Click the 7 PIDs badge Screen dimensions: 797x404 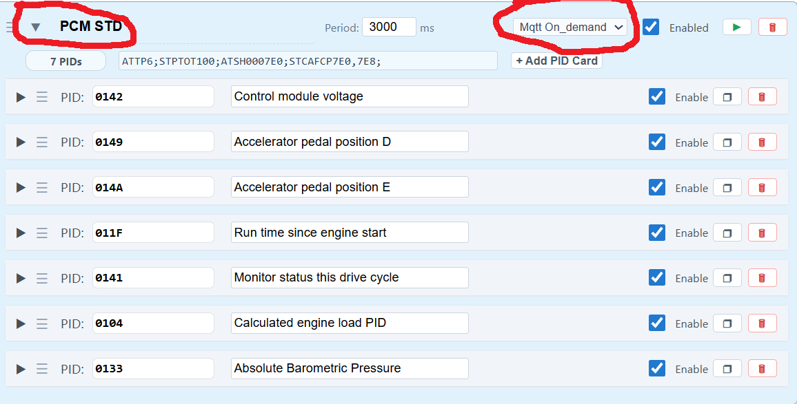tap(65, 61)
